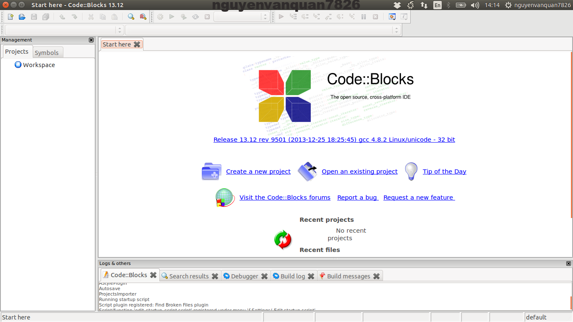Click the Request a new feature link
This screenshot has height=322, width=573.
(419, 197)
